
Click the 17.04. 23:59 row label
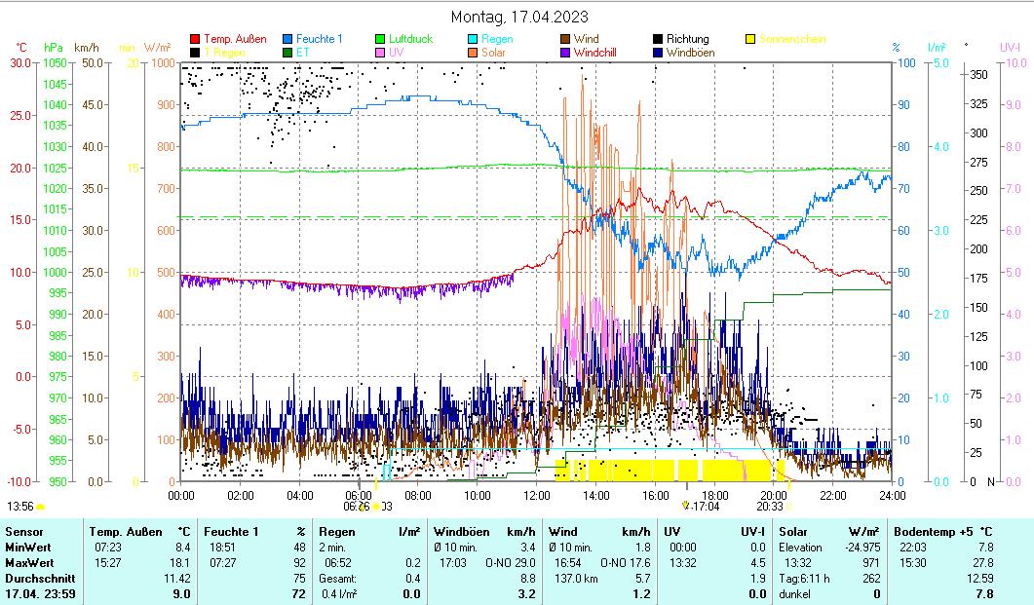pyautogui.click(x=40, y=594)
